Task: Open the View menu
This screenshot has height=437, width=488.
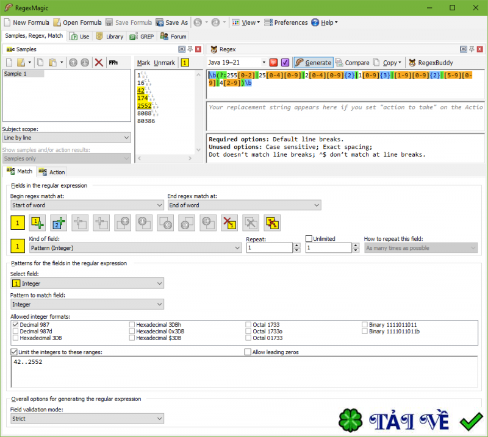Action: (x=246, y=23)
